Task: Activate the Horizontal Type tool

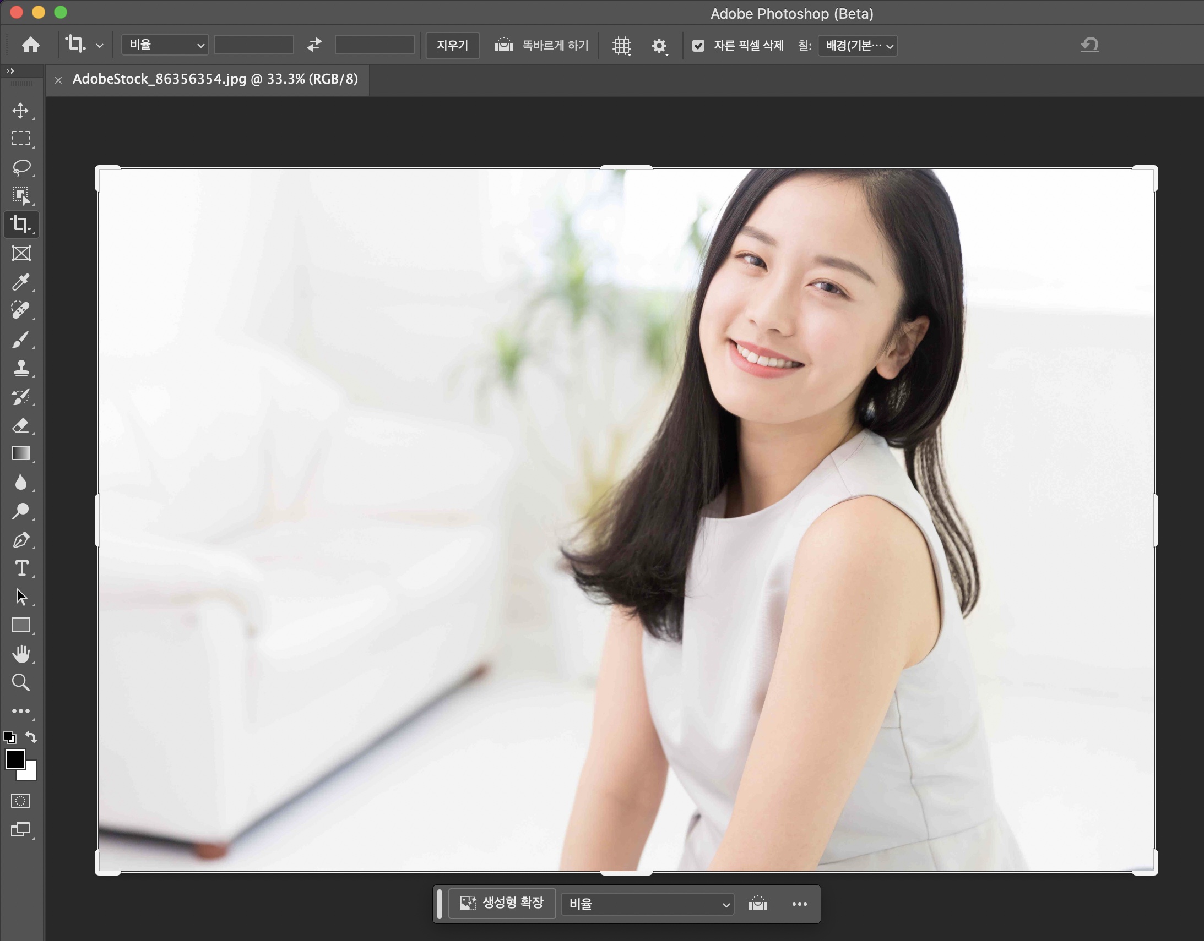Action: pyautogui.click(x=21, y=568)
